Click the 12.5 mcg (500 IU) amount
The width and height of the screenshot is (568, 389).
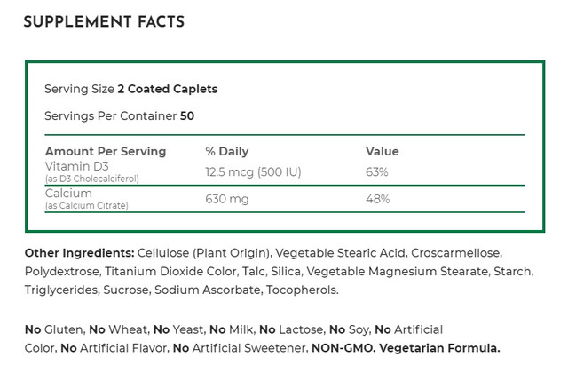pyautogui.click(x=253, y=172)
